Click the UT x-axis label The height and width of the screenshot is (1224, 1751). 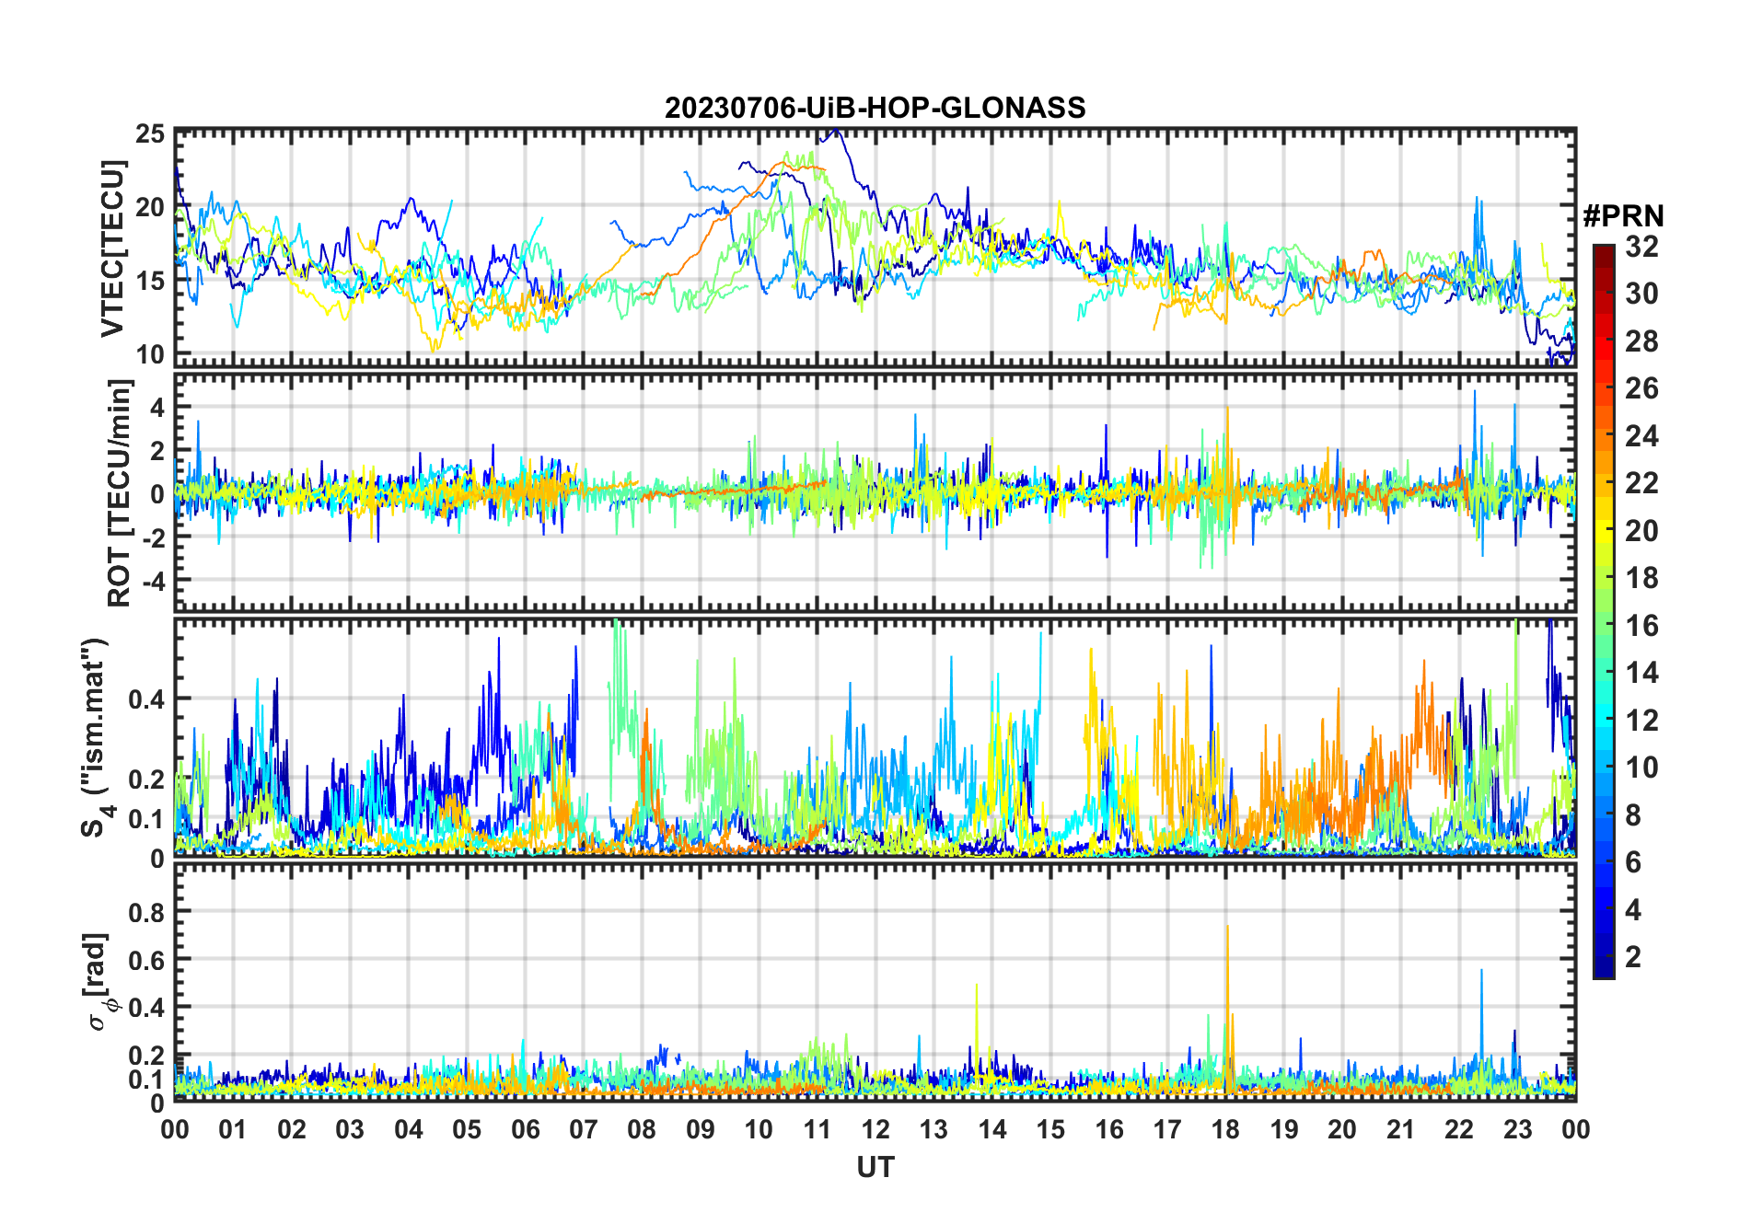coord(875,1167)
